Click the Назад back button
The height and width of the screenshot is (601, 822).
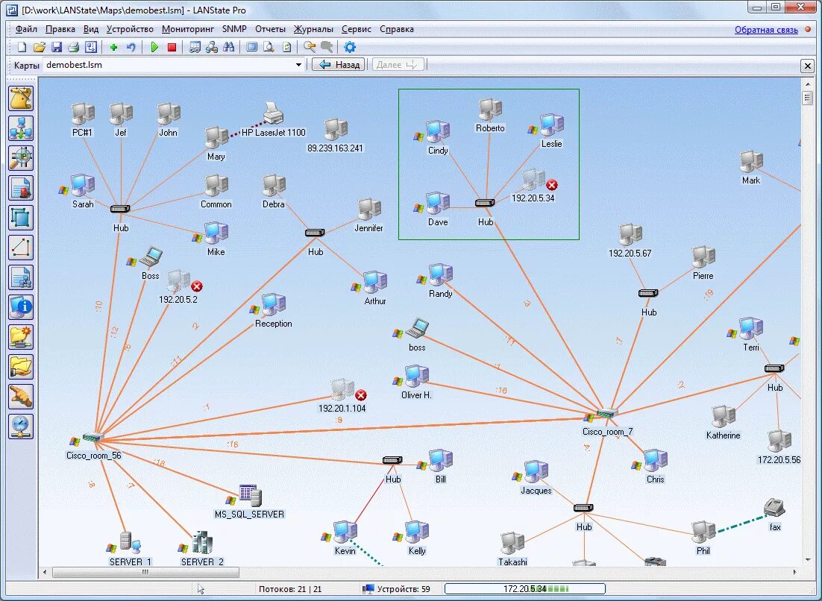click(339, 64)
